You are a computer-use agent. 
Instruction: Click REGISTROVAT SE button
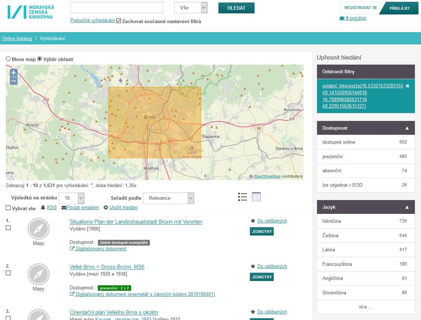point(360,8)
